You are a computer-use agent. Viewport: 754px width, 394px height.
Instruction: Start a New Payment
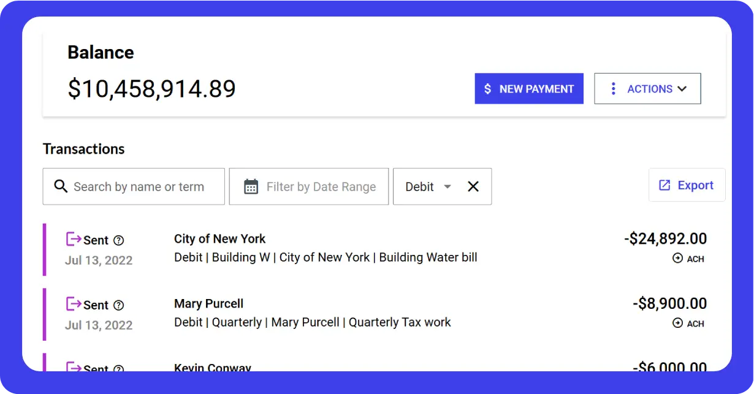click(x=528, y=88)
